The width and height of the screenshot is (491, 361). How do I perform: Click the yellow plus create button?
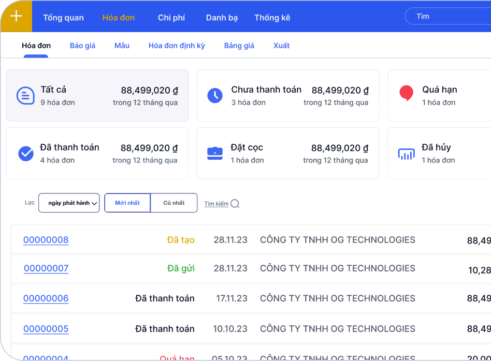tap(17, 16)
